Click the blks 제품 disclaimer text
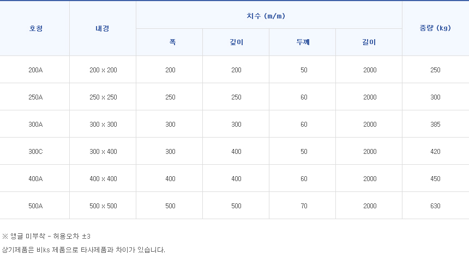This screenshot has width=469, height=267. tap(83, 250)
